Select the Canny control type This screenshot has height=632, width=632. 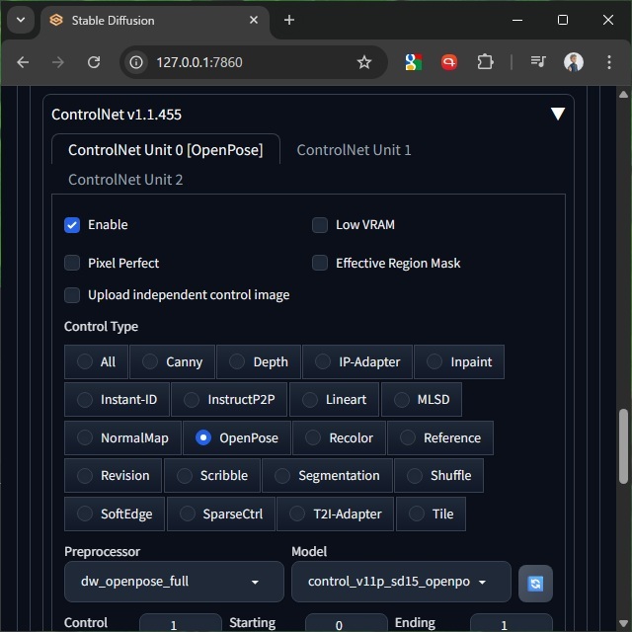pyautogui.click(x=172, y=362)
